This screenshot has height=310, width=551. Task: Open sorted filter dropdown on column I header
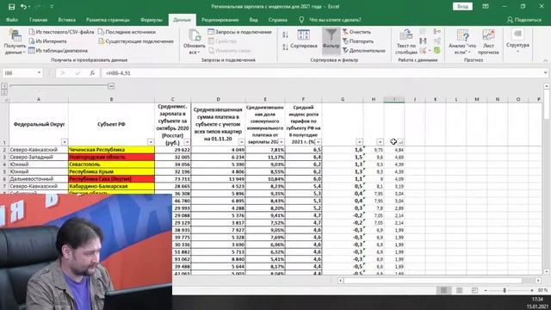[400, 142]
